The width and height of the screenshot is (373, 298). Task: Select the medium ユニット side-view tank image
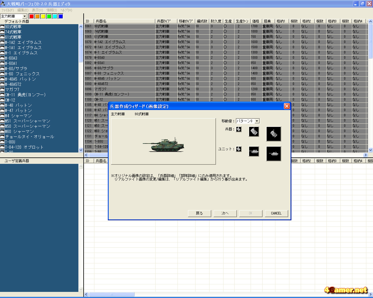(254, 151)
